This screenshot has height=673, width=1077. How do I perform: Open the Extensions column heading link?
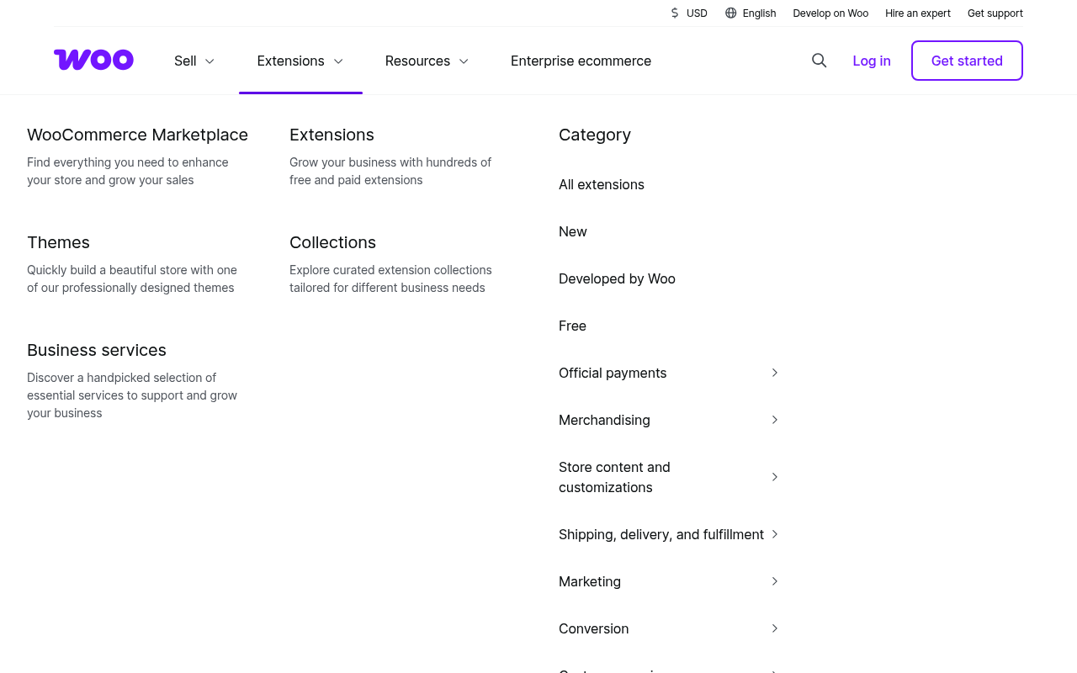pyautogui.click(x=332, y=135)
